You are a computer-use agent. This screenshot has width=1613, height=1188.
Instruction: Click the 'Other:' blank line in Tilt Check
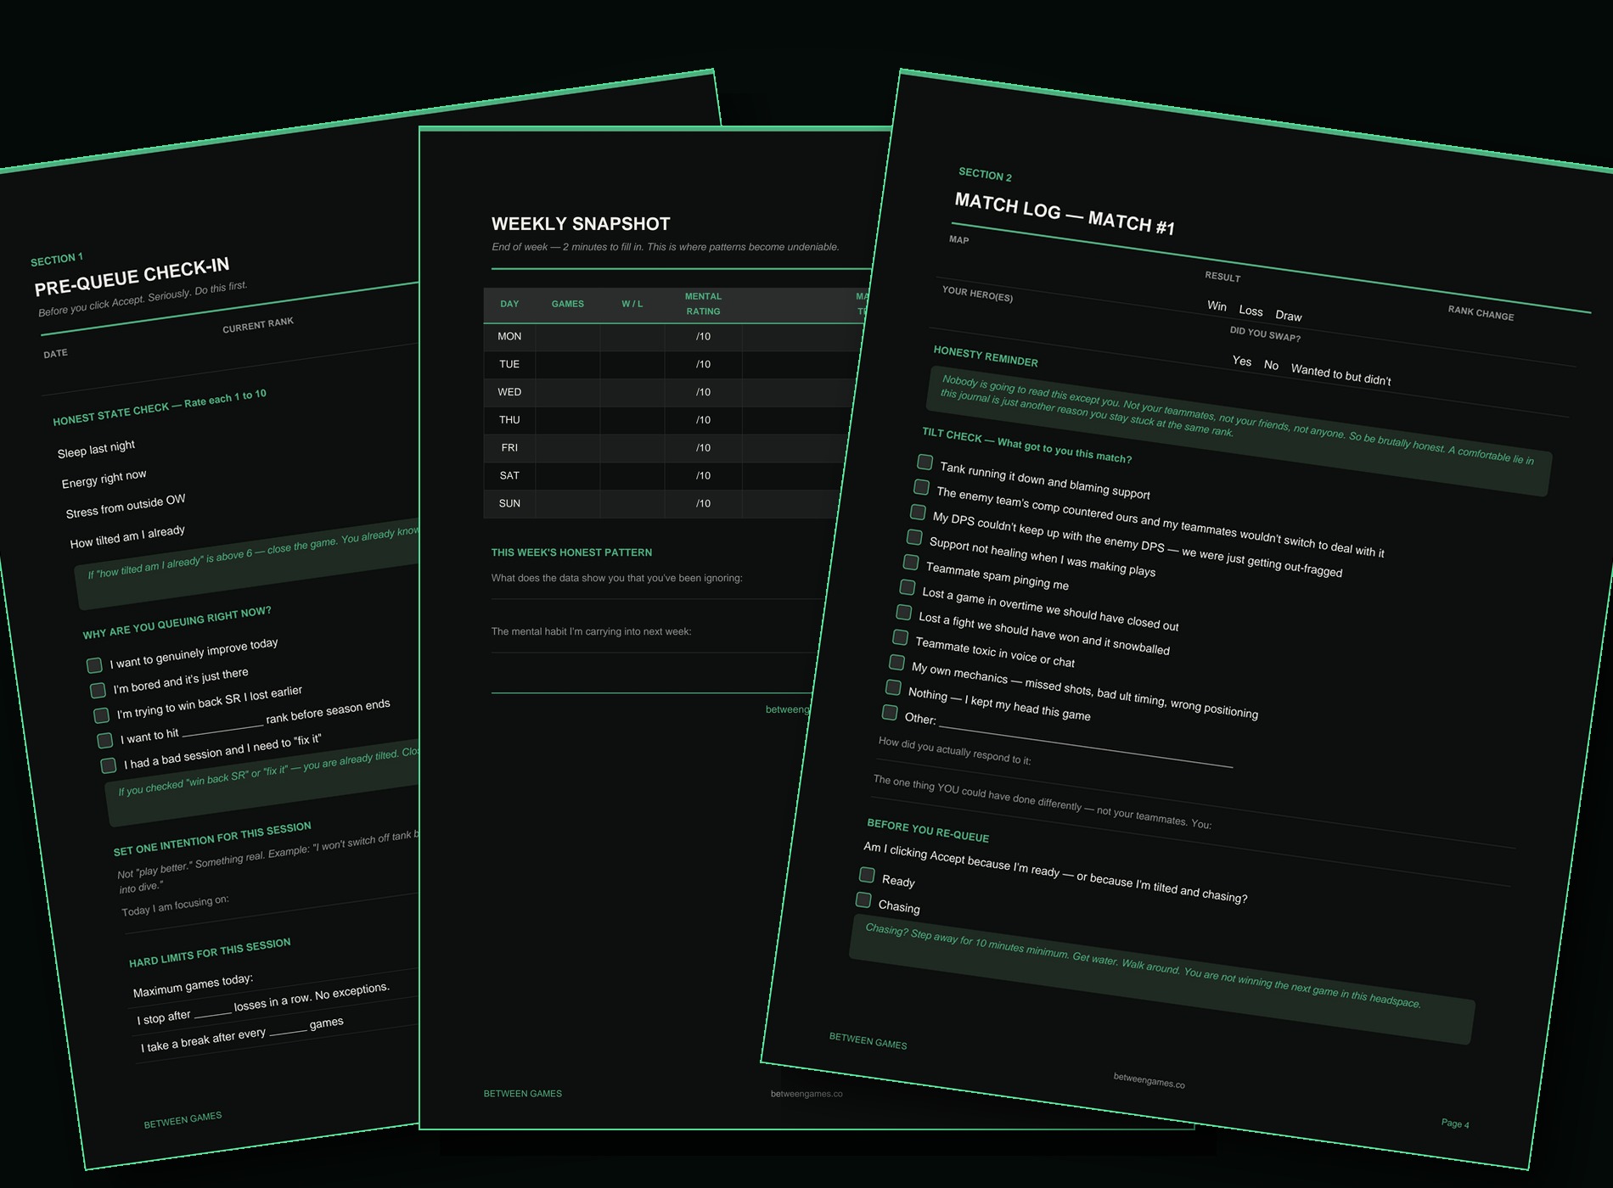(1086, 747)
